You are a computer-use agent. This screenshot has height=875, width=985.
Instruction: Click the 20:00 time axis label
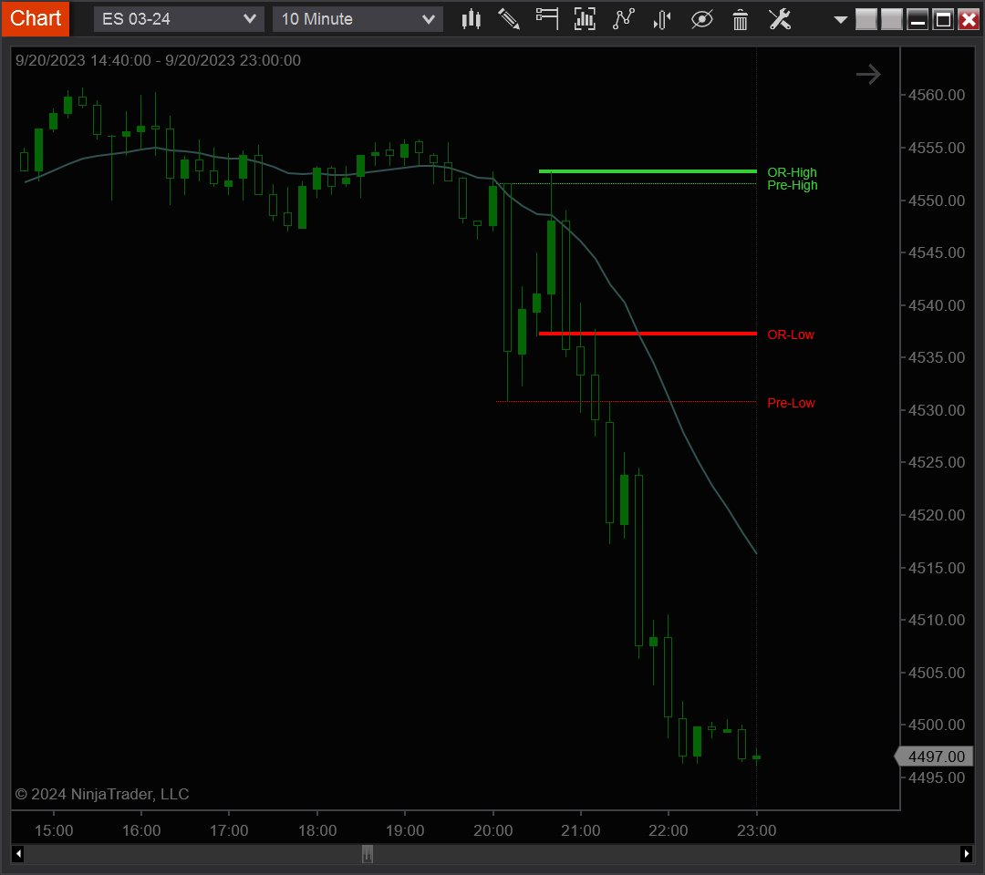[493, 830]
